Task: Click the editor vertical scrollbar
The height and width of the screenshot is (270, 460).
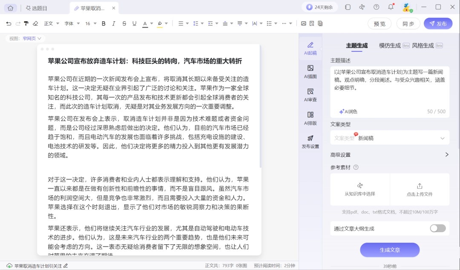Action: [x=260, y=107]
